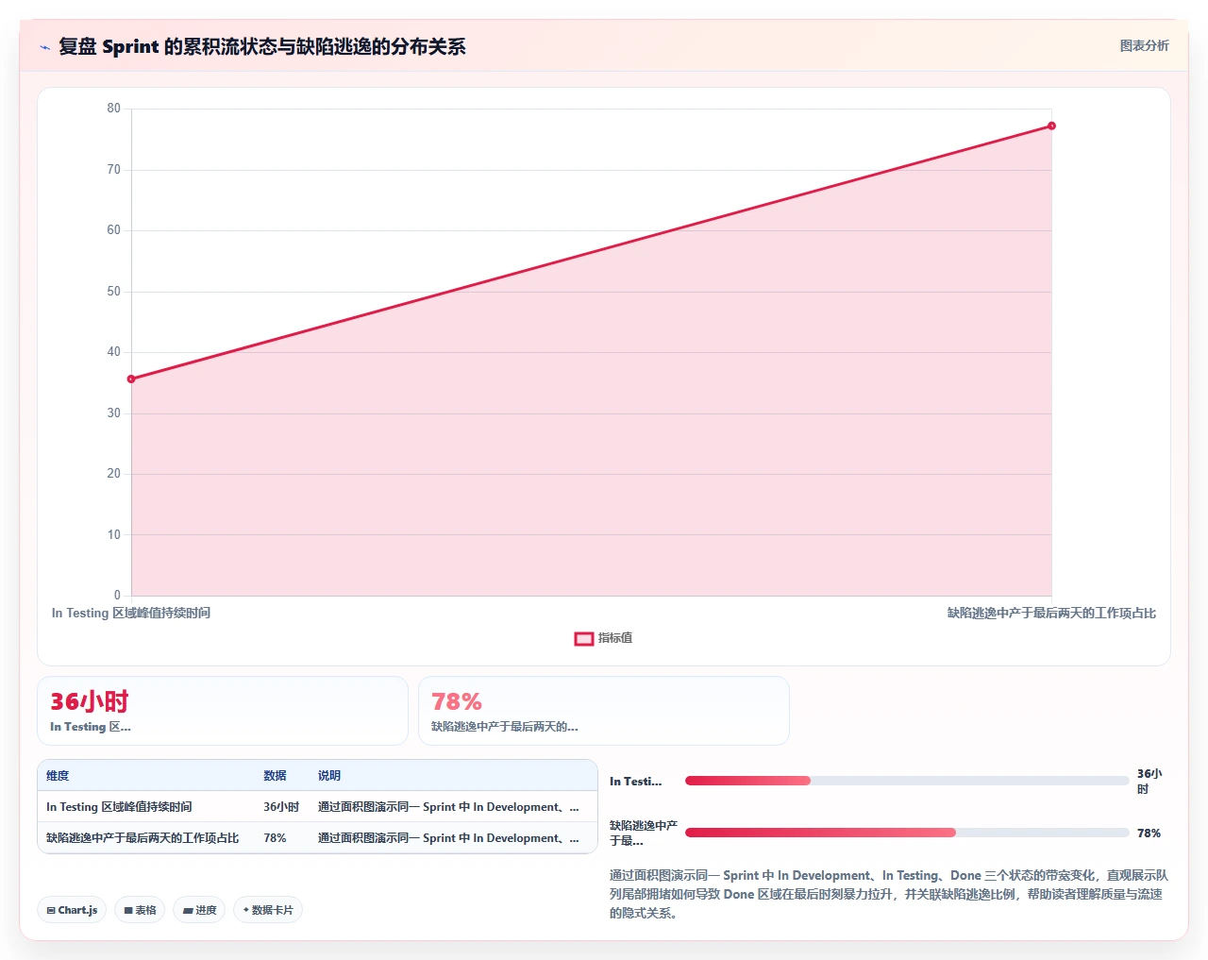Click the chart icon beside the title

point(44,47)
